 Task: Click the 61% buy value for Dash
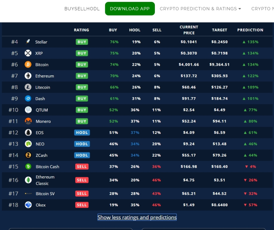[114, 99]
